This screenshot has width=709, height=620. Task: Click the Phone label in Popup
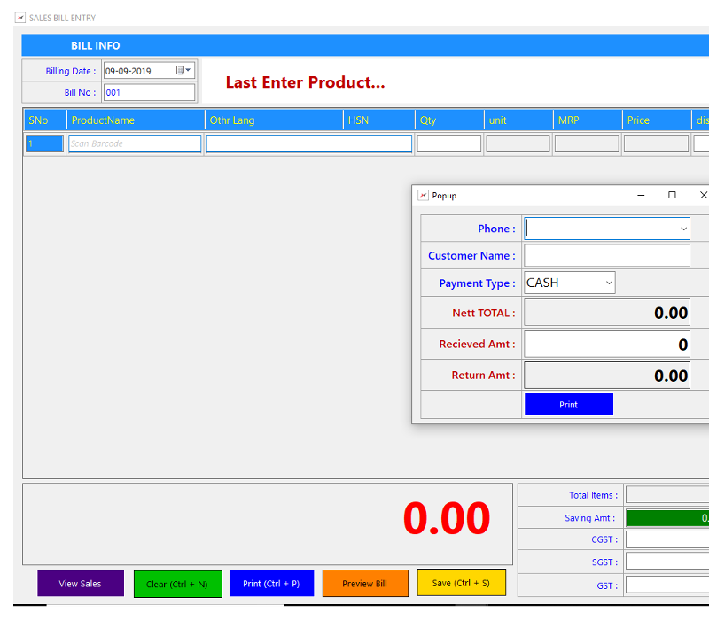pyautogui.click(x=496, y=229)
